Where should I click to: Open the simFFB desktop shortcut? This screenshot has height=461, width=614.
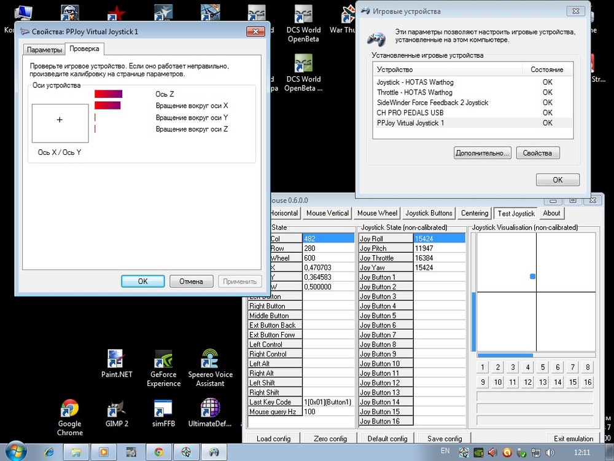(163, 413)
